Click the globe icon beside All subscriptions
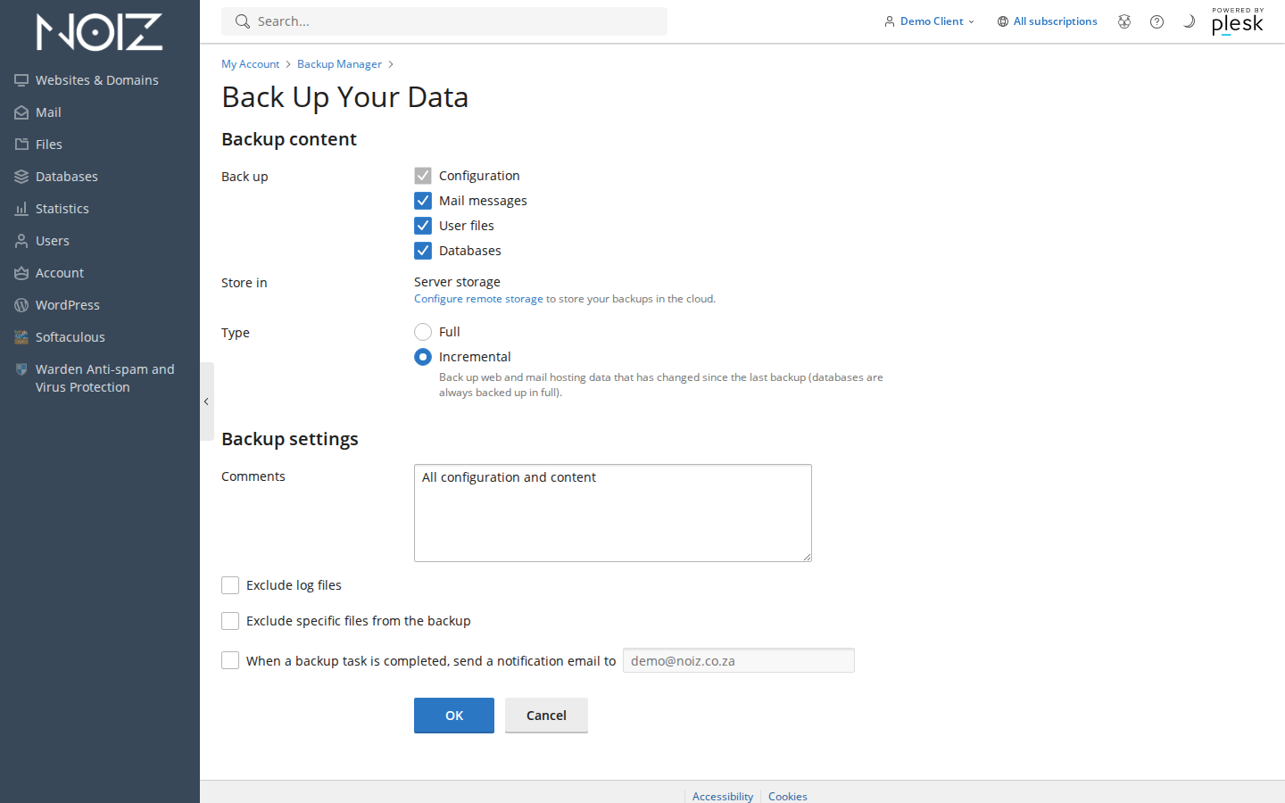Image resolution: width=1285 pixels, height=803 pixels. [1003, 21]
